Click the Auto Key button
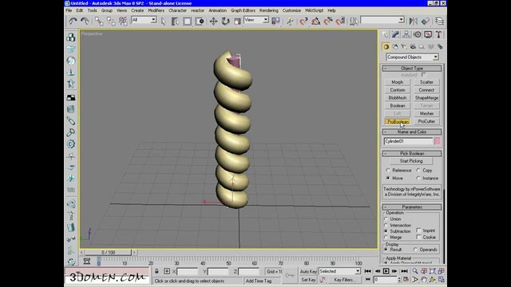The image size is (511, 287). [308, 272]
